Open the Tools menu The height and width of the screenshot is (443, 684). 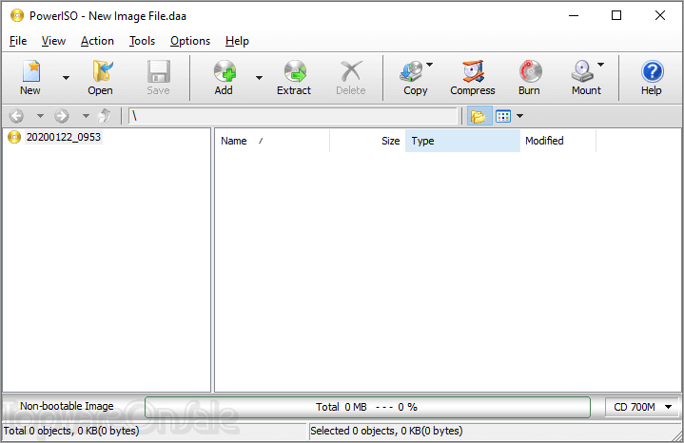[x=142, y=41]
